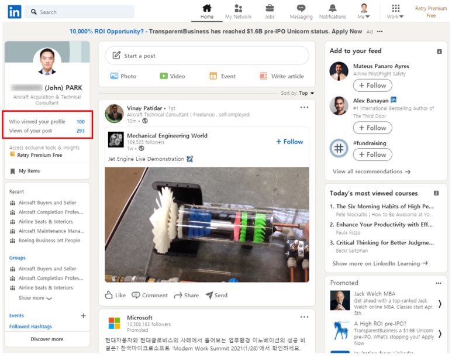This screenshot has width=452, height=357.
Task: Click Discover more button
Action: click(x=47, y=339)
